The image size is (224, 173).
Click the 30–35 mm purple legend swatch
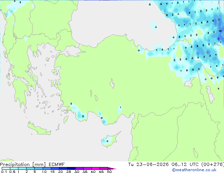[x=79, y=168]
